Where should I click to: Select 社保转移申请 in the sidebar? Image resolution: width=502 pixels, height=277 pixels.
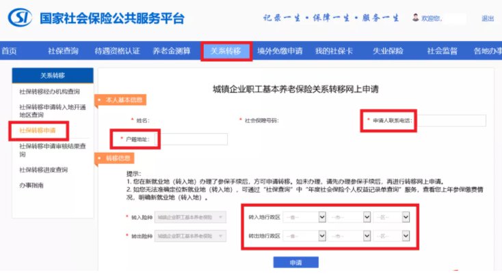pyautogui.click(x=38, y=130)
